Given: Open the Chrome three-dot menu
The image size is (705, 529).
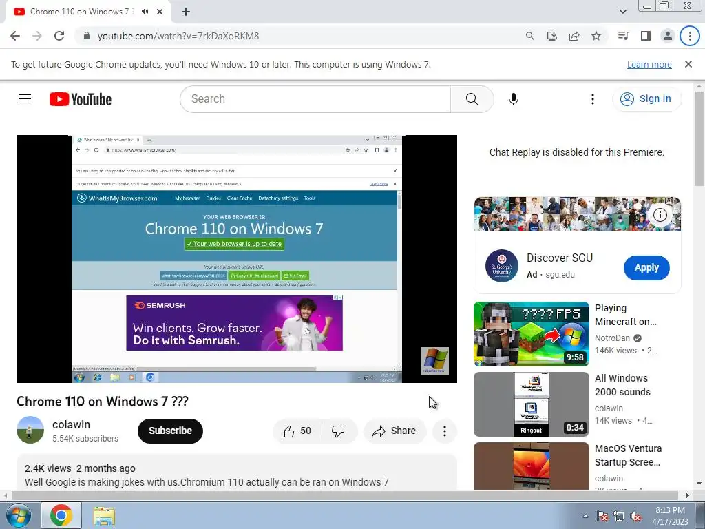Looking at the screenshot, I should click(690, 36).
